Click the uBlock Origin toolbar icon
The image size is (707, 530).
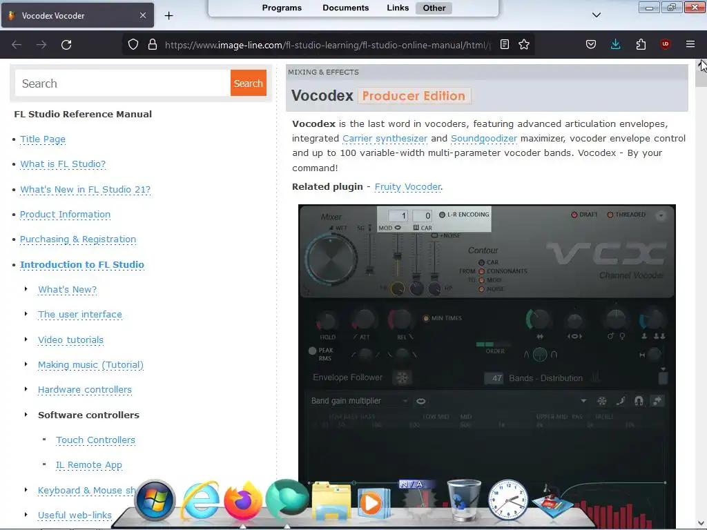(x=665, y=44)
